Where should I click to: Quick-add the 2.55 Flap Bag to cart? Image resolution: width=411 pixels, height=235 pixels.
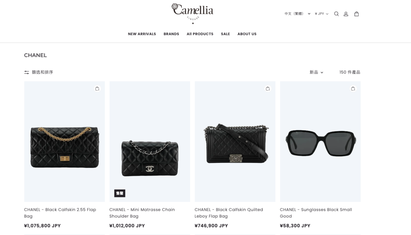(x=97, y=89)
